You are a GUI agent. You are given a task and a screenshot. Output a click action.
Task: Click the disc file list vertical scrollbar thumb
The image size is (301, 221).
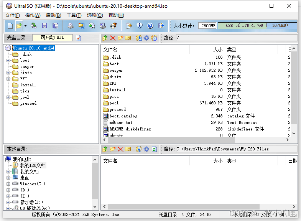pos(294,88)
